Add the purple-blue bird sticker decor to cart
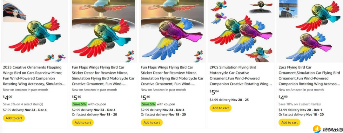This screenshot has height=133, width=343. 151,122
